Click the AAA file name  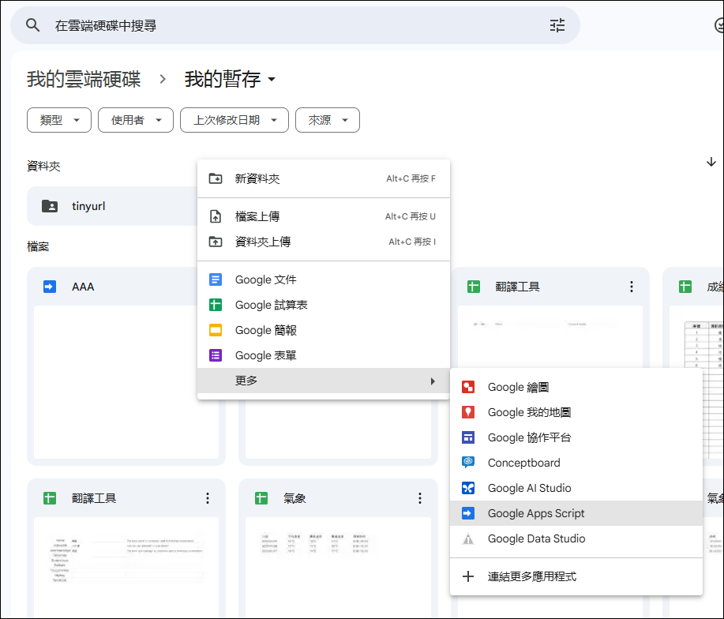coord(83,287)
